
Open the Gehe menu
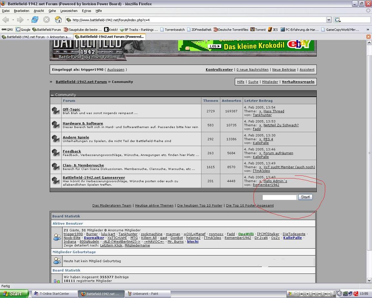tap(52, 11)
